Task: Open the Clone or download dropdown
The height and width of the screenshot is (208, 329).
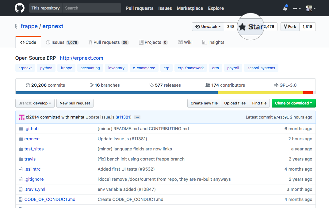Action: pyautogui.click(x=293, y=103)
